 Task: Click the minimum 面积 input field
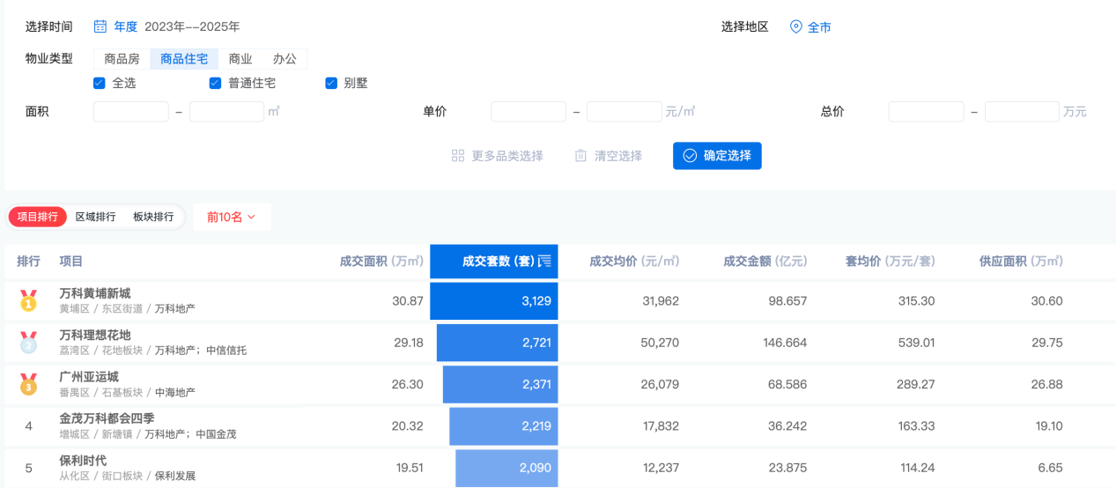tap(130, 112)
